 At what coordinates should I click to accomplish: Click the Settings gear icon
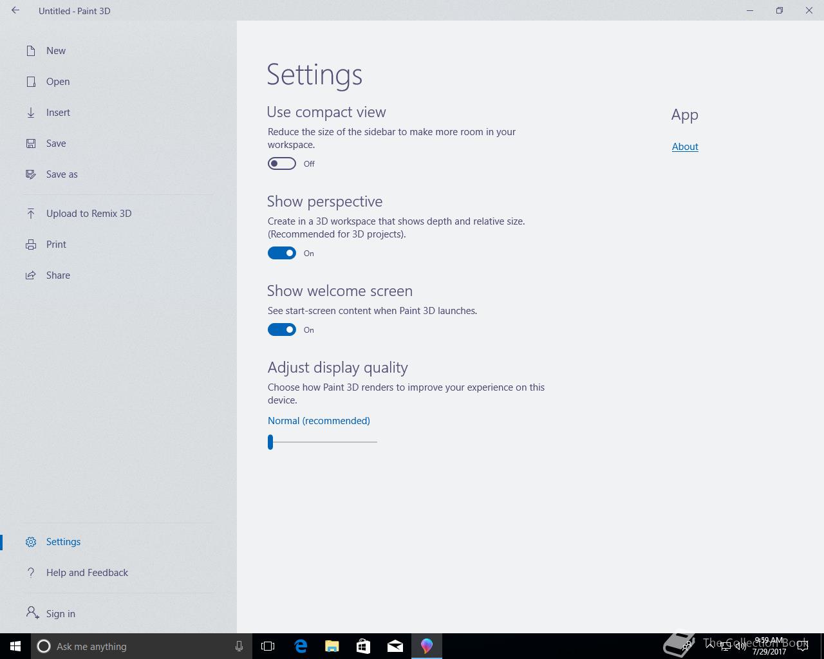[31, 542]
